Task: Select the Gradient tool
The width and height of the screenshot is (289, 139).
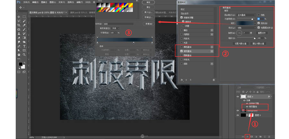Action: click(x=24, y=38)
